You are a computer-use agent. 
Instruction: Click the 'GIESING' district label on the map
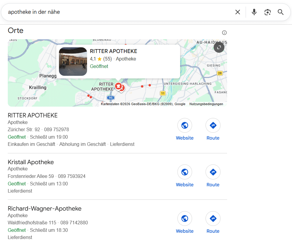click(214, 66)
